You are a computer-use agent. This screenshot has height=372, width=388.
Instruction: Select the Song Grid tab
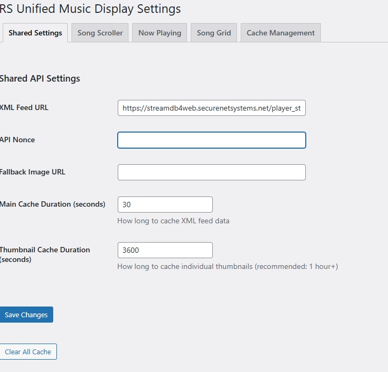213,33
